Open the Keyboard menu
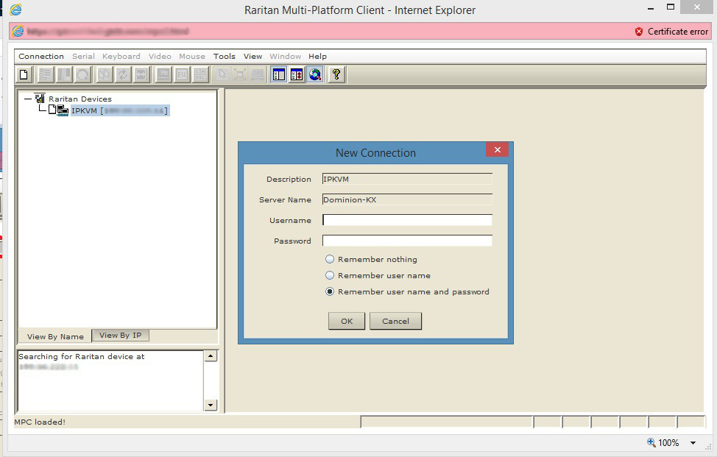Image resolution: width=717 pixels, height=457 pixels. 121,56
